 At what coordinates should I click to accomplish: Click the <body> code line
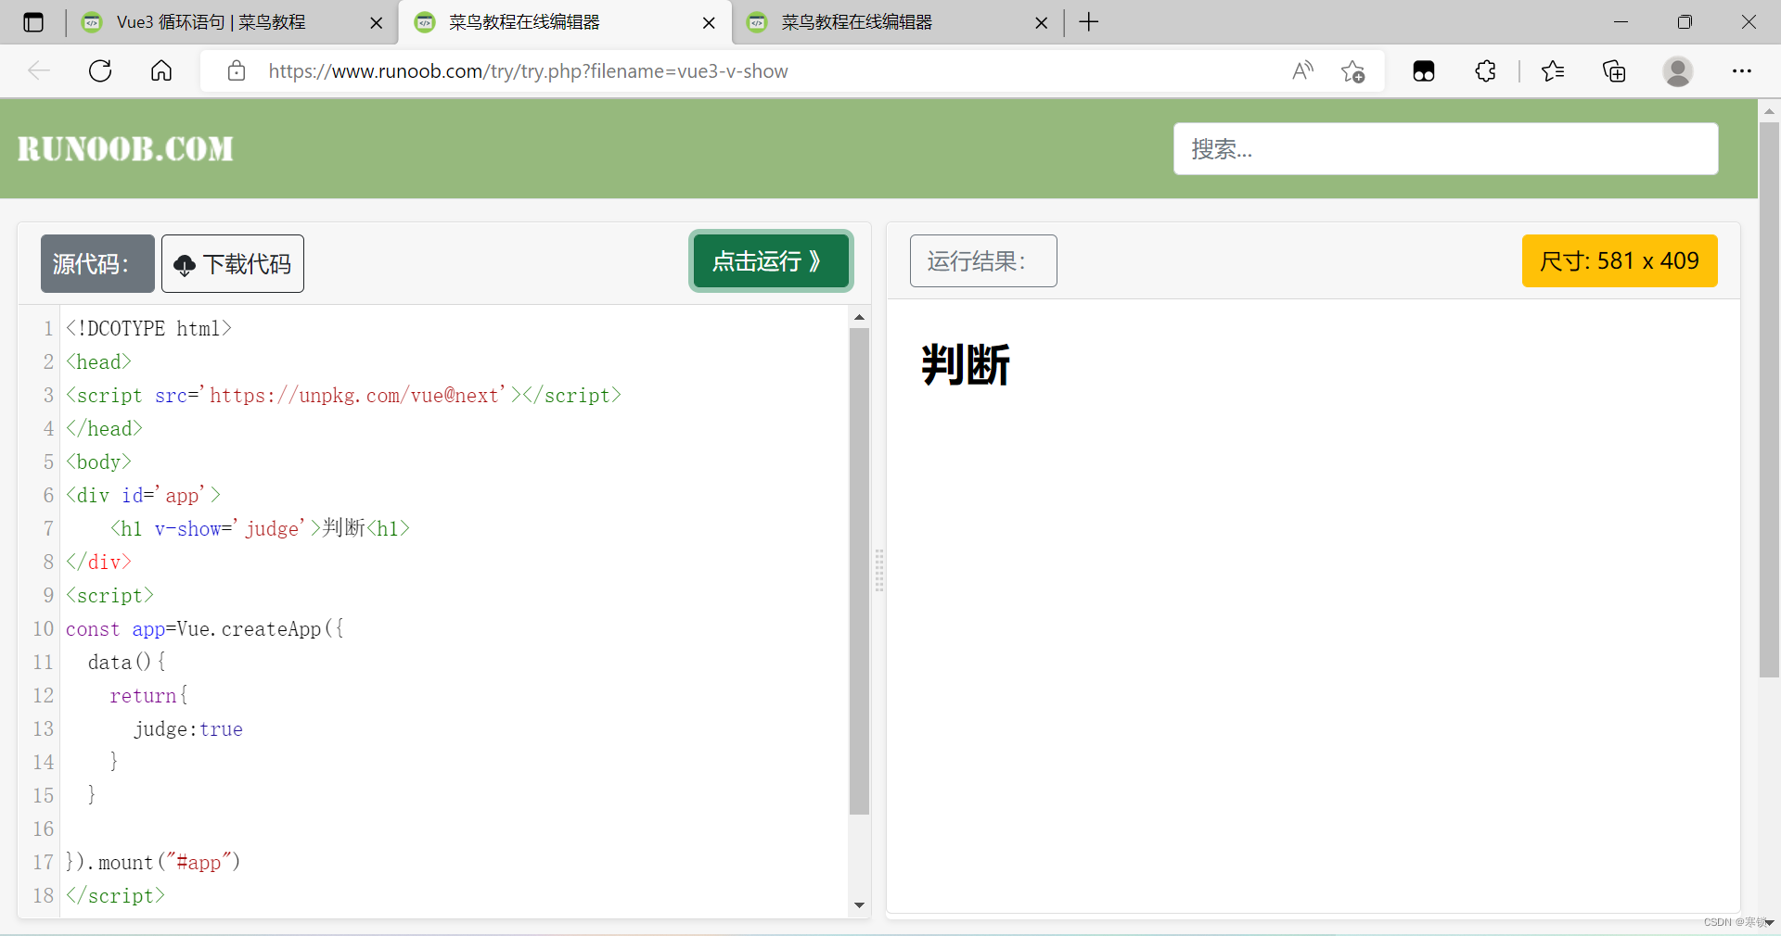[x=98, y=462]
